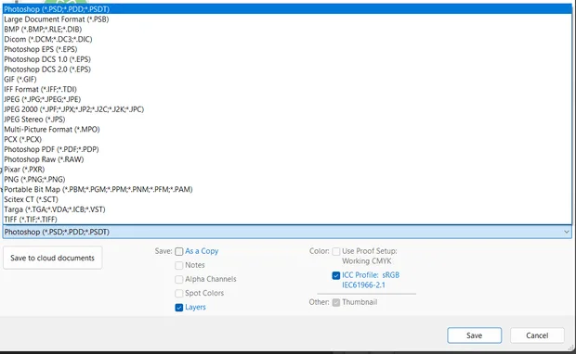Click the As a Copy label text
Image resolution: width=576 pixels, height=354 pixels.
(x=202, y=251)
